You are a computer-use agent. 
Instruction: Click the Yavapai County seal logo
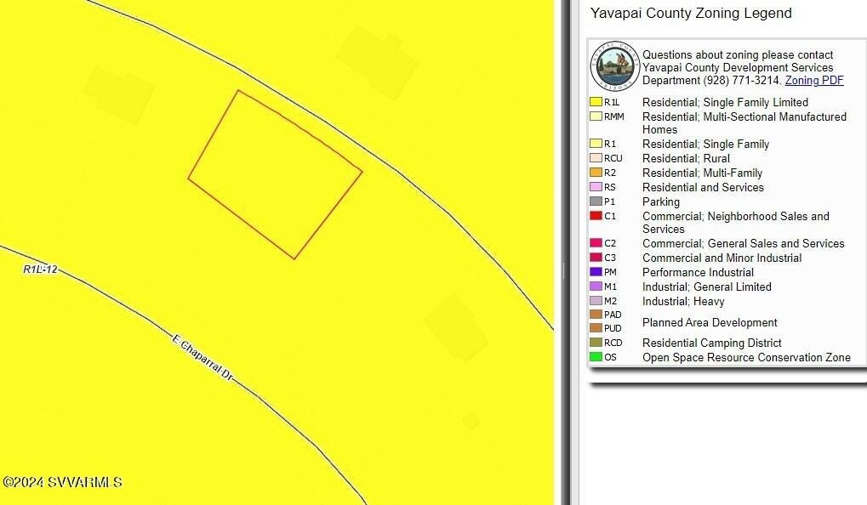[614, 66]
